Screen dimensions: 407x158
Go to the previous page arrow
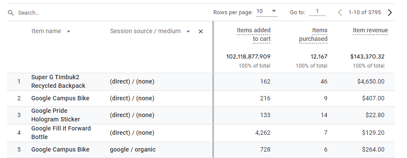(x=340, y=12)
